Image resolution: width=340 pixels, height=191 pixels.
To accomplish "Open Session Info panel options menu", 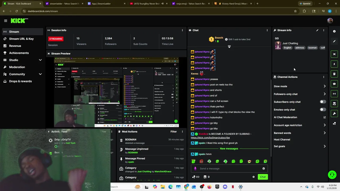I will pyautogui.click(x=182, y=30).
